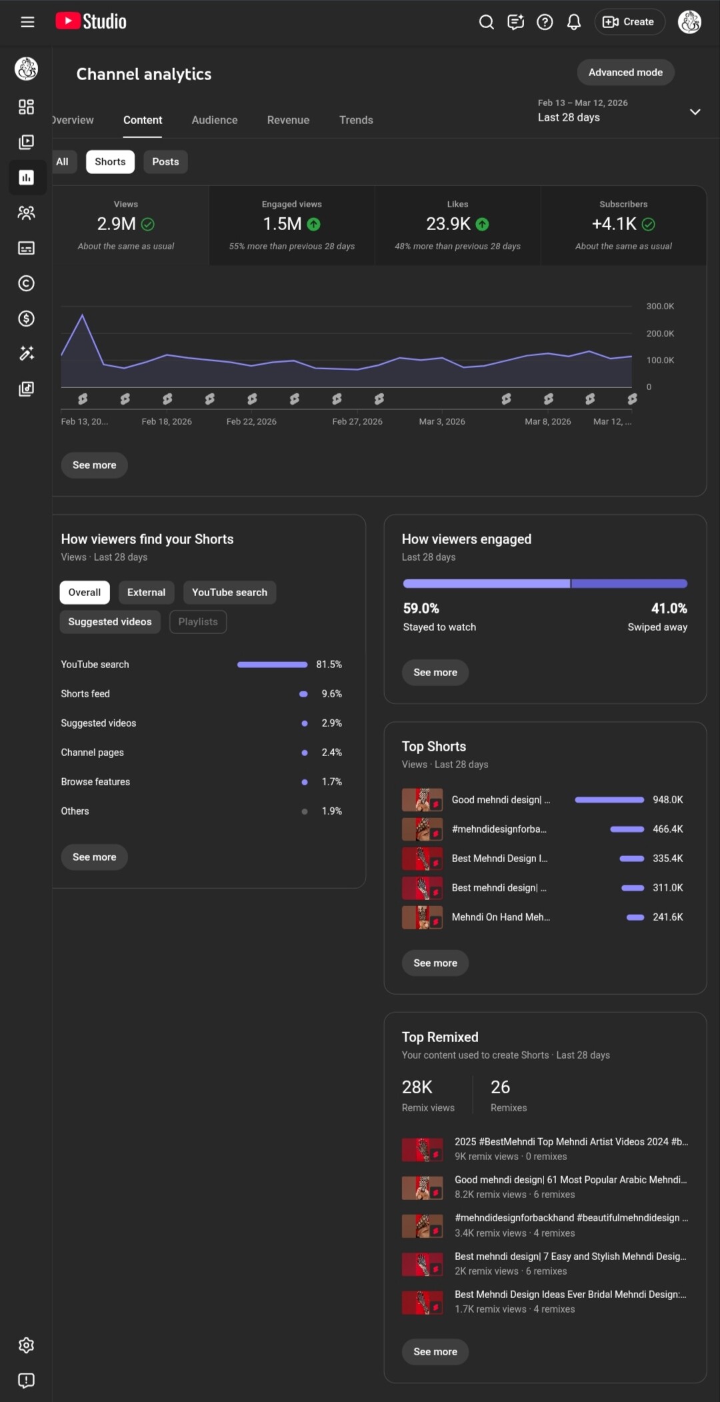Expand the Likes metric card

coord(457,225)
